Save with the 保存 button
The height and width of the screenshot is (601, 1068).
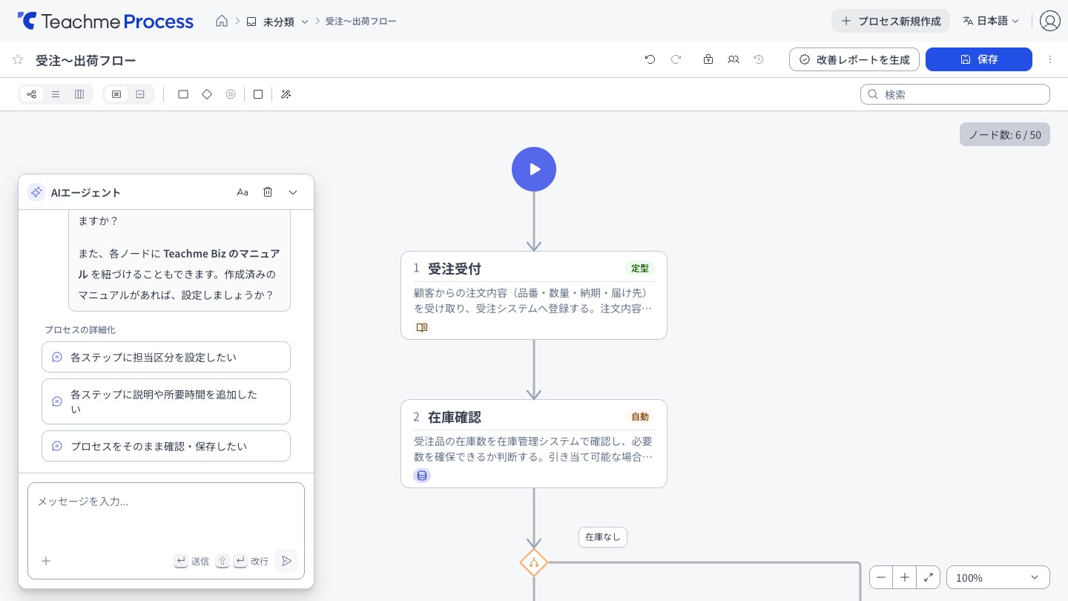[x=979, y=59]
